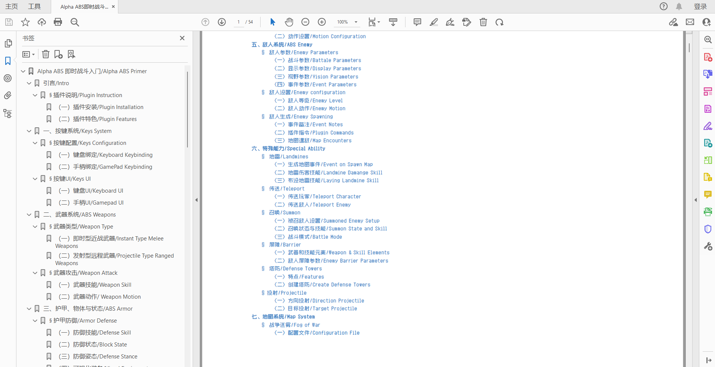Open bookmark 插件安装/Plugin Installation
Image resolution: width=715 pixels, height=367 pixels.
pos(101,107)
